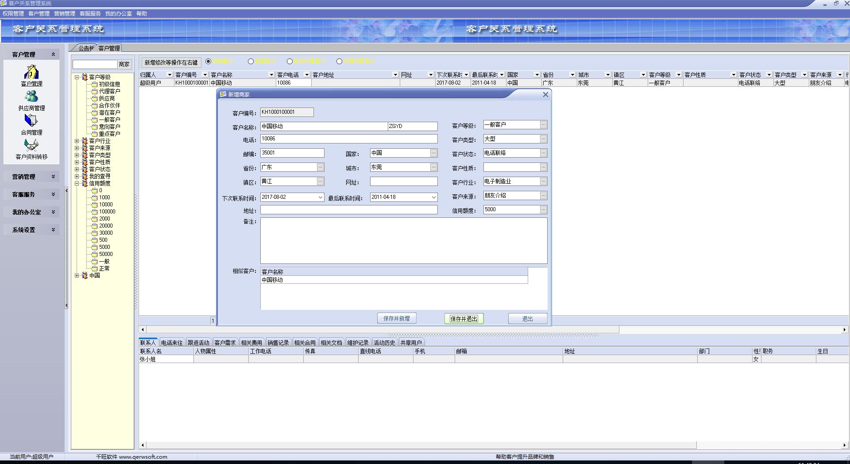Select the 50000 credit folder icon
The image size is (850, 464).
[x=94, y=254]
